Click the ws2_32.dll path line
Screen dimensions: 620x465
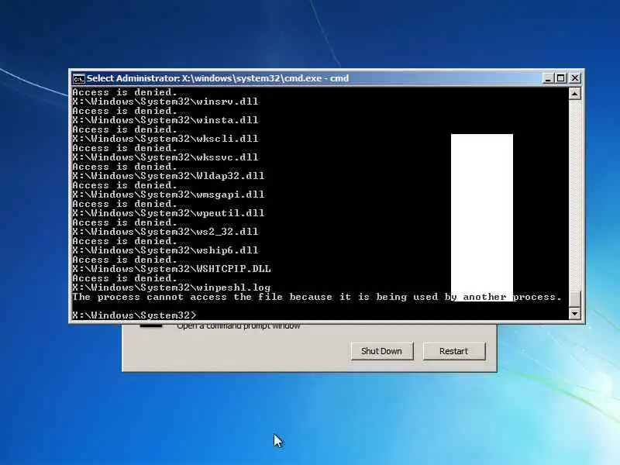pyautogui.click(x=165, y=232)
